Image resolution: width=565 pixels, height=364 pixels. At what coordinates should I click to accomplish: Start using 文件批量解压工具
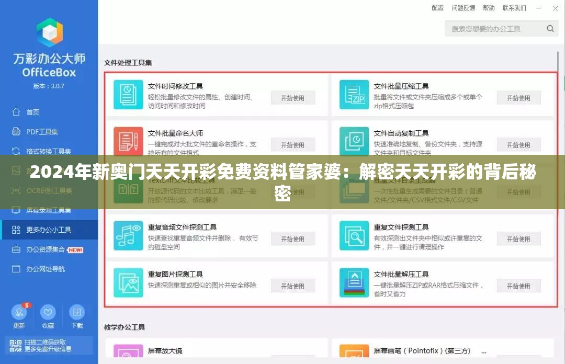pos(519,286)
